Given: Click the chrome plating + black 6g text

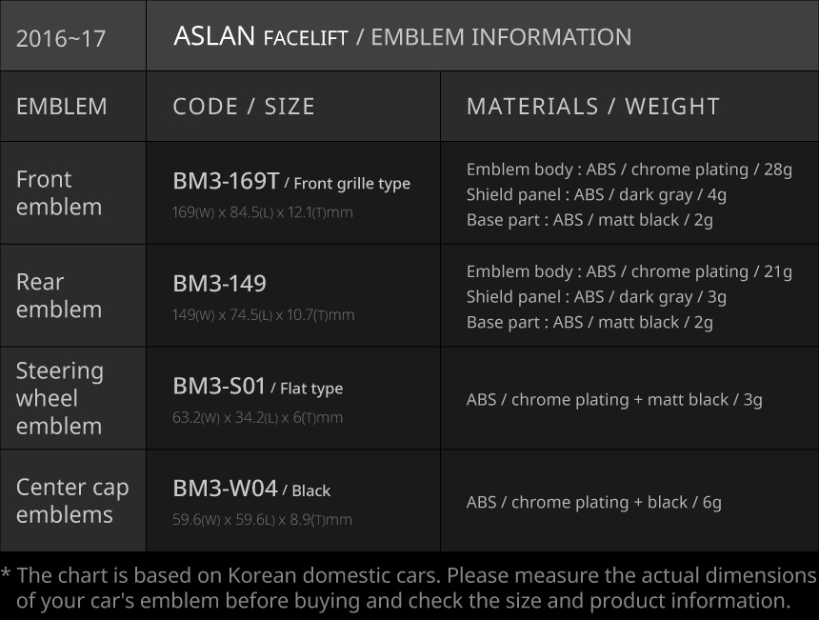Looking at the screenshot, I should 593,502.
